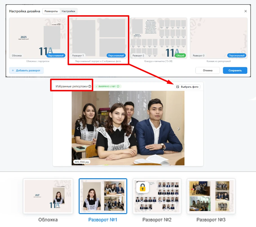Close the Настройка дизайна dialog
Screen dimensions: 256x227
click(x=245, y=11)
